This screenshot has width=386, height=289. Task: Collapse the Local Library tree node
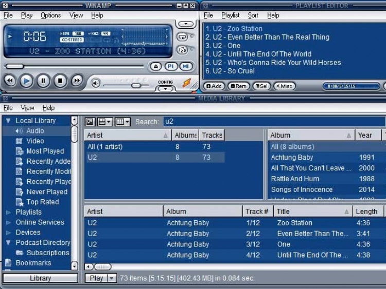8,121
